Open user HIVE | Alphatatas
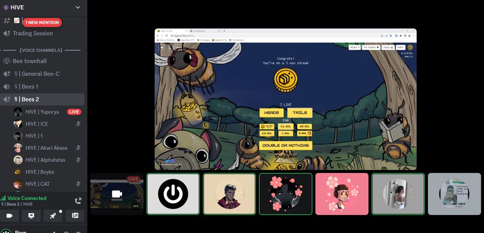 45,160
